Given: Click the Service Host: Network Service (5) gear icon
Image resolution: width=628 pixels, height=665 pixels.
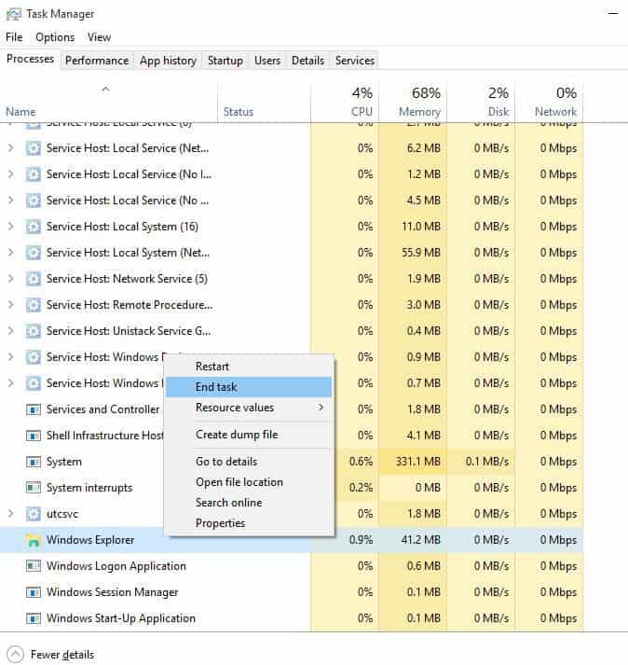Looking at the screenshot, I should tap(33, 279).
